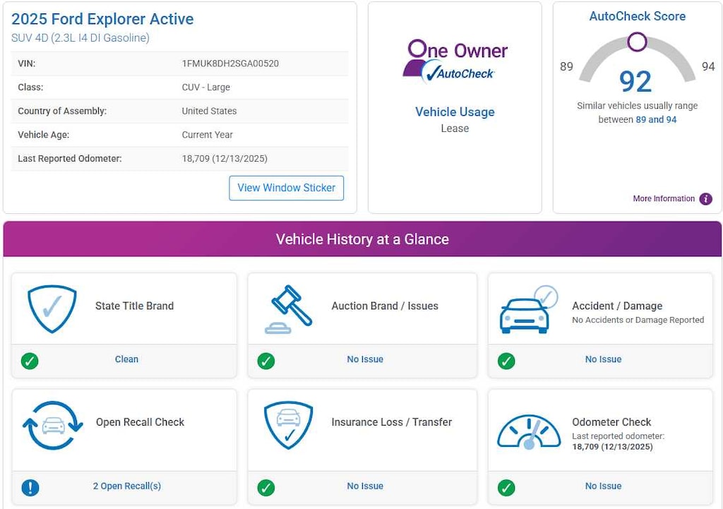Click the Clean title status link
The height and width of the screenshot is (509, 723).
pos(127,359)
